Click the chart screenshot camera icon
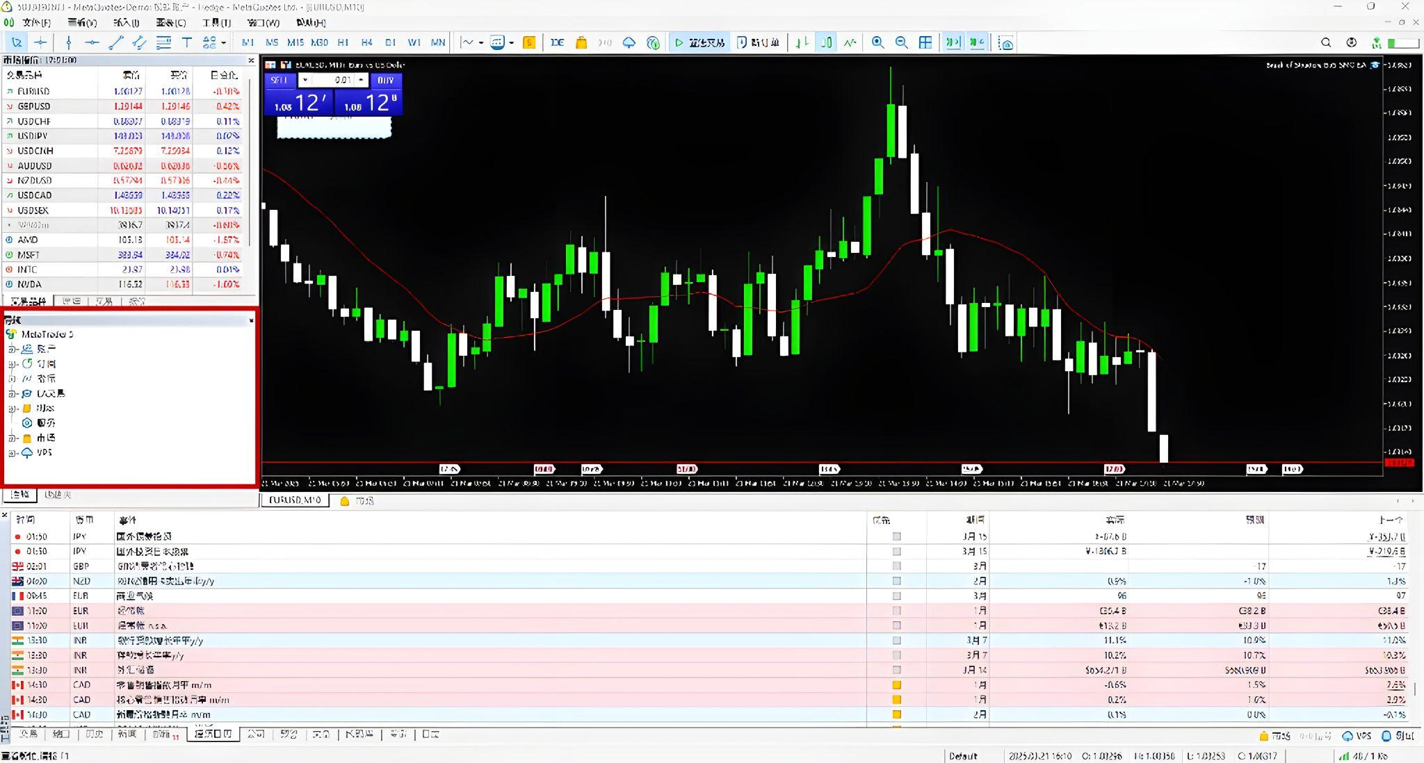Image resolution: width=1424 pixels, height=763 pixels. (1005, 43)
